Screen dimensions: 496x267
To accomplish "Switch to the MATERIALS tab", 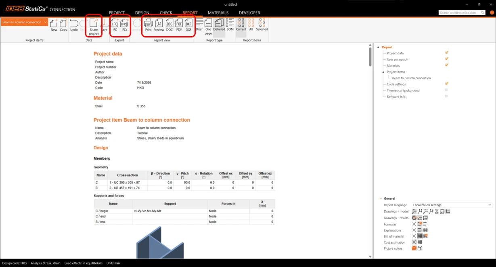I will coord(218,13).
